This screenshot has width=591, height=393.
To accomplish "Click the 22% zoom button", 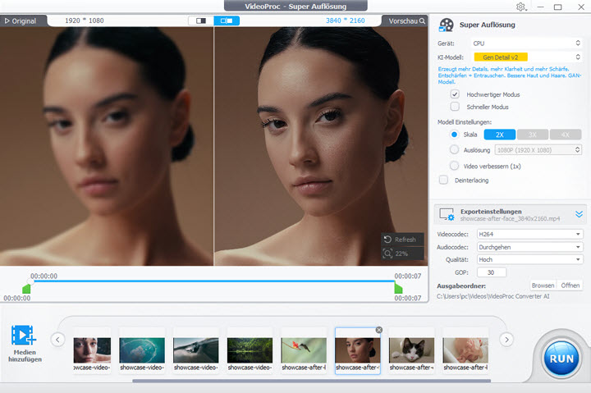I will (402, 254).
